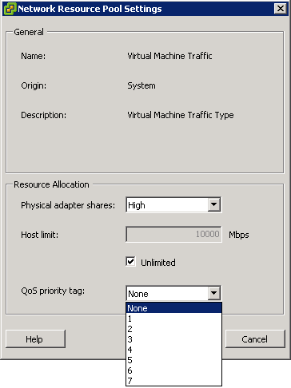
Task: Cancel the resource pool settings
Action: pos(255,339)
